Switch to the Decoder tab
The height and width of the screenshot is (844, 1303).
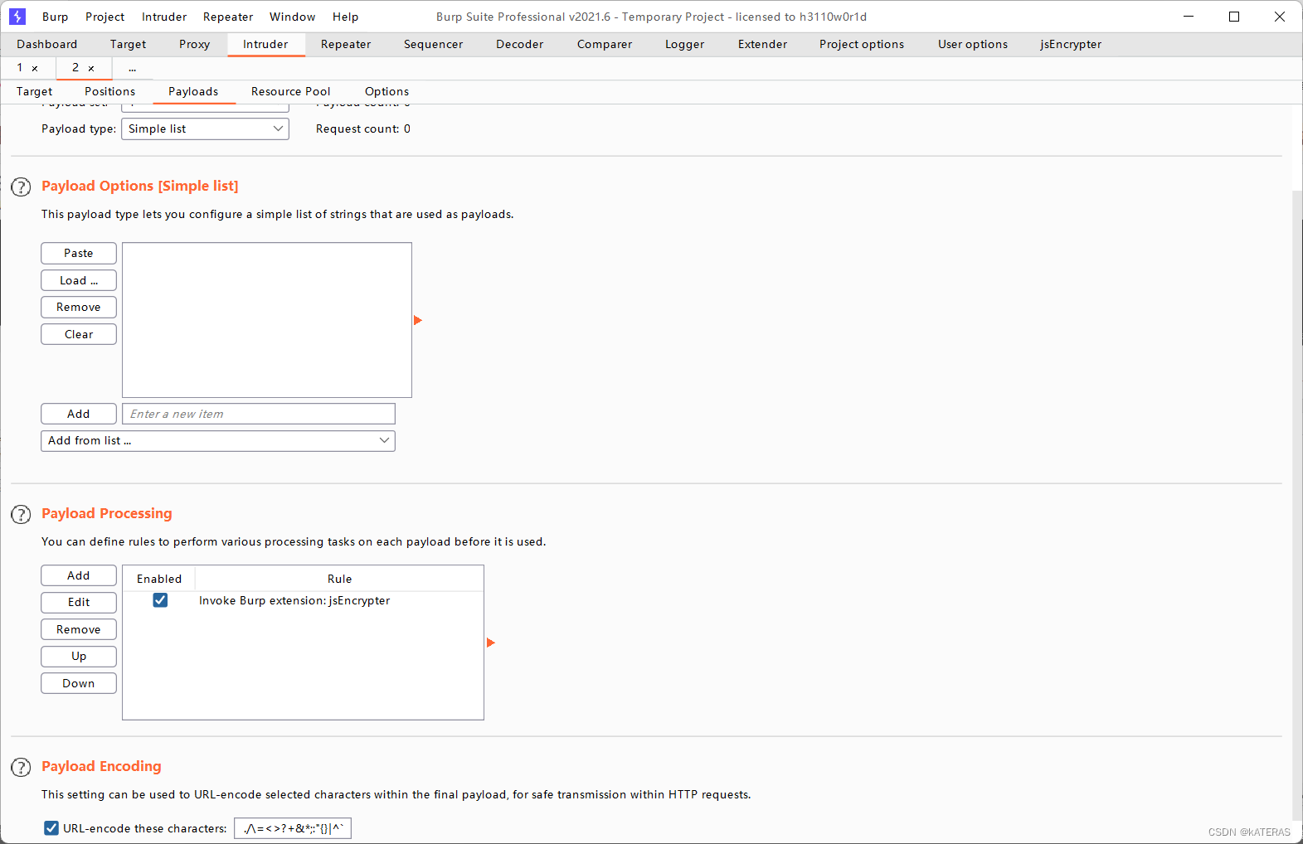point(519,45)
